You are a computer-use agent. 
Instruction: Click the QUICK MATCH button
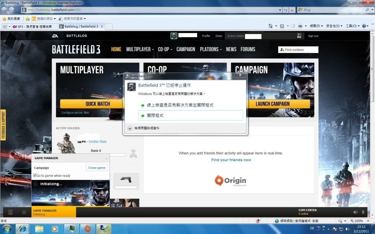click(x=92, y=104)
